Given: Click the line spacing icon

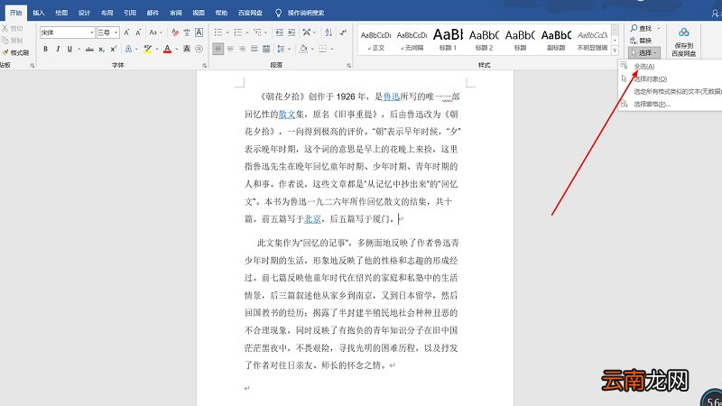Looking at the screenshot, I should 281,49.
